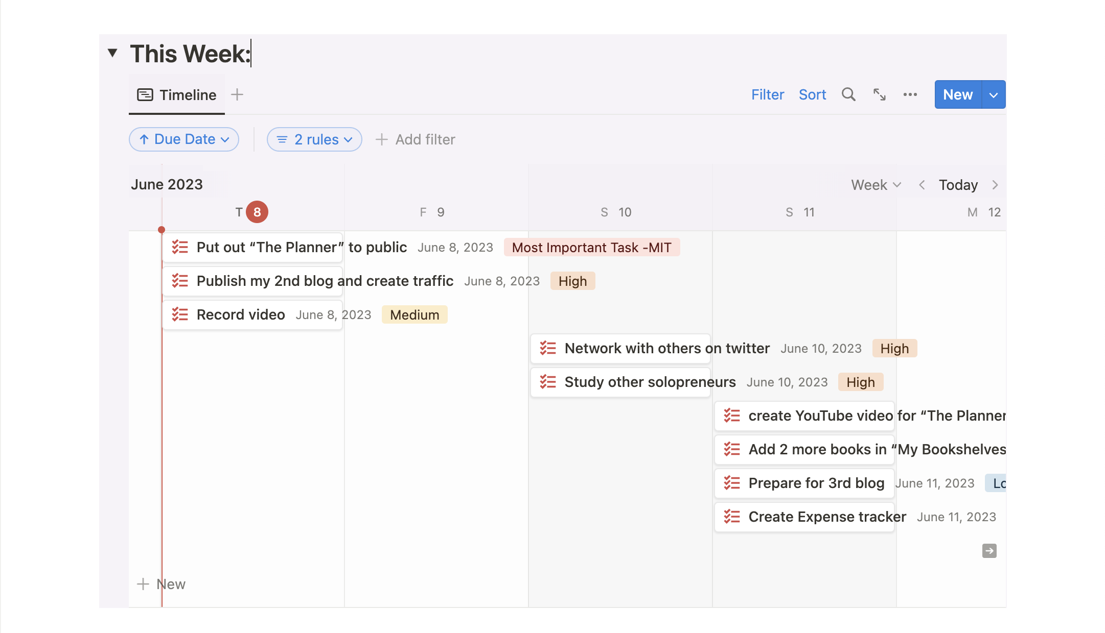Viewport: 1105px width, 633px height.
Task: Open the Due Date sort pill
Action: [184, 139]
